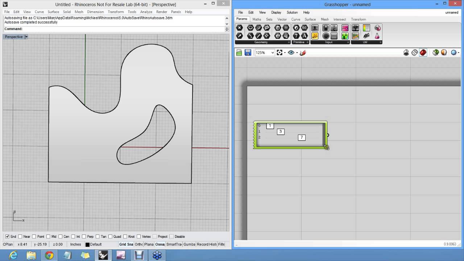Switch to the Transform tab in Grasshopper
464x261 pixels.
coord(359,19)
